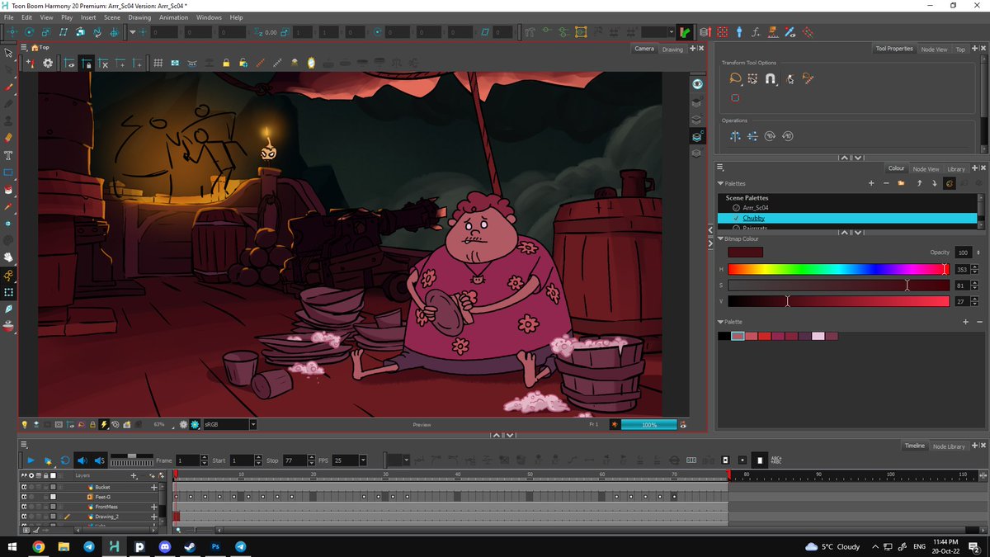This screenshot has width=990, height=557.
Task: Select the red Brush tool
Action: (x=8, y=87)
